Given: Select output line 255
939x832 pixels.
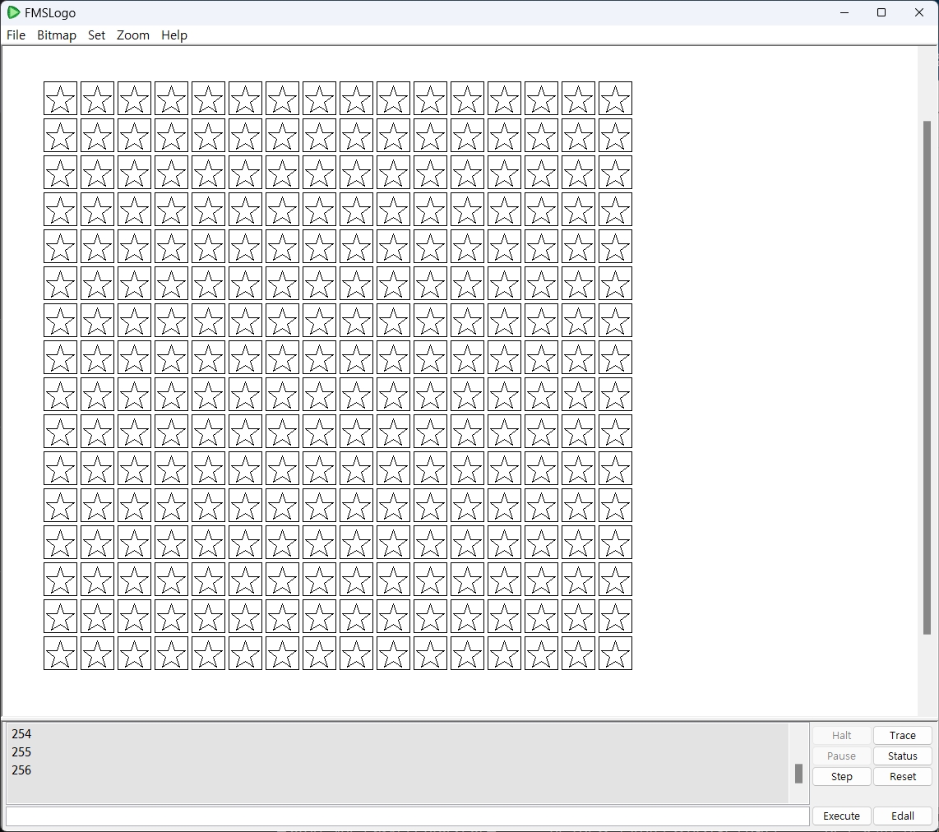Looking at the screenshot, I should pos(21,751).
